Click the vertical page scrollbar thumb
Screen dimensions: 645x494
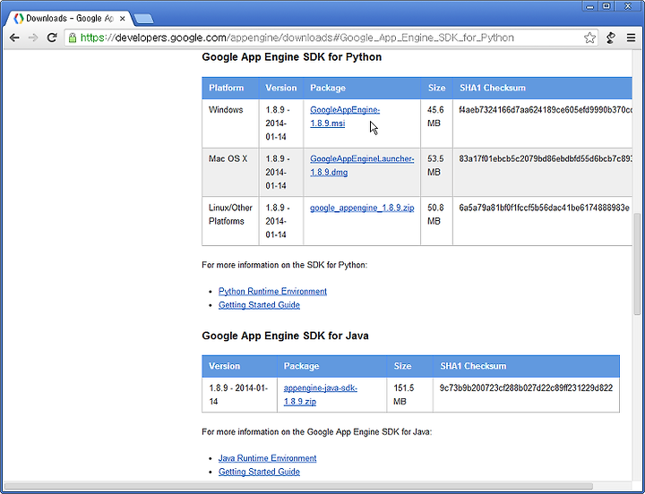[637, 263]
